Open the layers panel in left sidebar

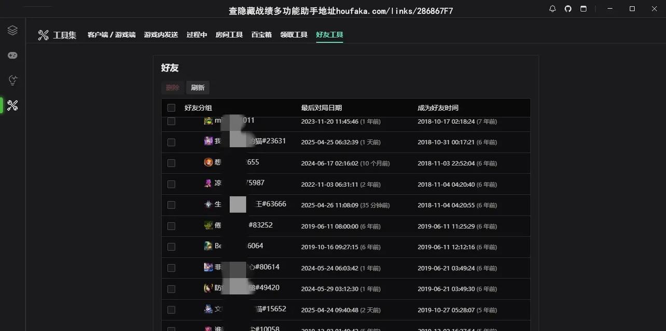click(x=12, y=31)
